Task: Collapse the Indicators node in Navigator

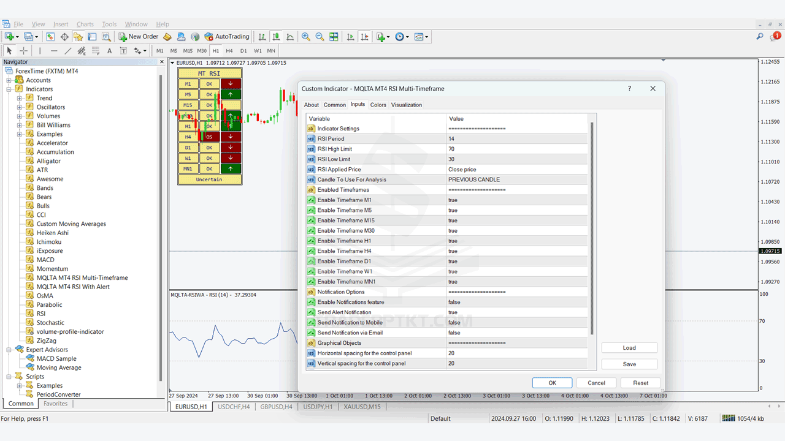Action: [x=9, y=89]
